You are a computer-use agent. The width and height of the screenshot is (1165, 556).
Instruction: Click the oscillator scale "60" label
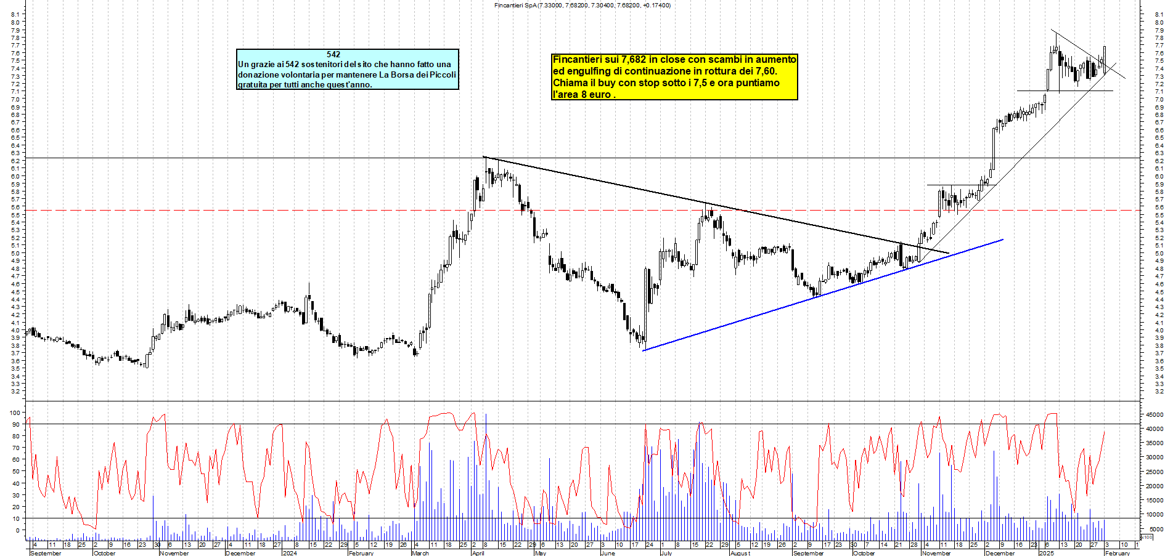(x=16, y=460)
